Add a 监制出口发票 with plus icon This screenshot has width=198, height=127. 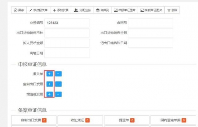[x=49, y=84]
